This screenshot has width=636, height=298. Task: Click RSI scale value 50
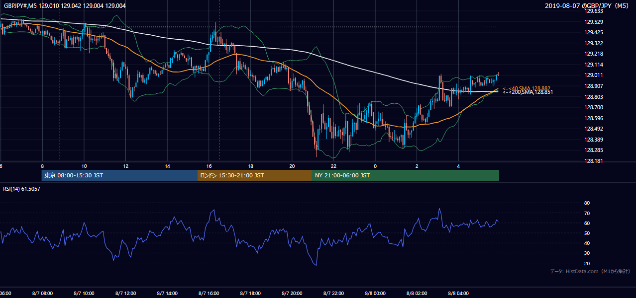[587, 233]
